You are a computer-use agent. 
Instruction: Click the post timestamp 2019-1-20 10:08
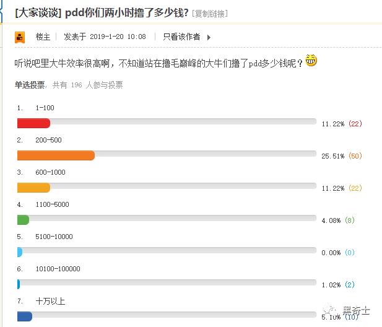pos(118,37)
